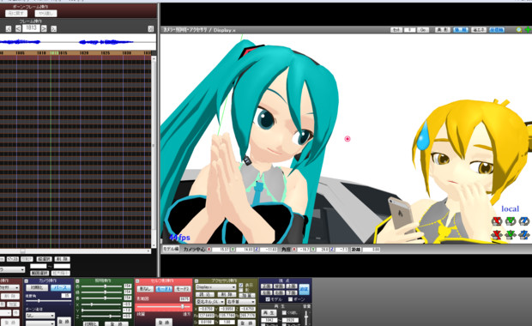Image resolution: width=532 pixels, height=326 pixels.
Task: Open the Display.x accessory dropdown
Action: 215,287
